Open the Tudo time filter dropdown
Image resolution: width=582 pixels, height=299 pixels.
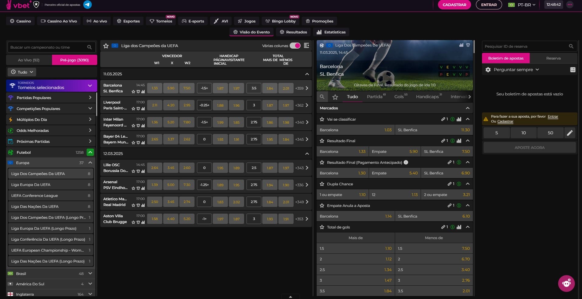22,72
